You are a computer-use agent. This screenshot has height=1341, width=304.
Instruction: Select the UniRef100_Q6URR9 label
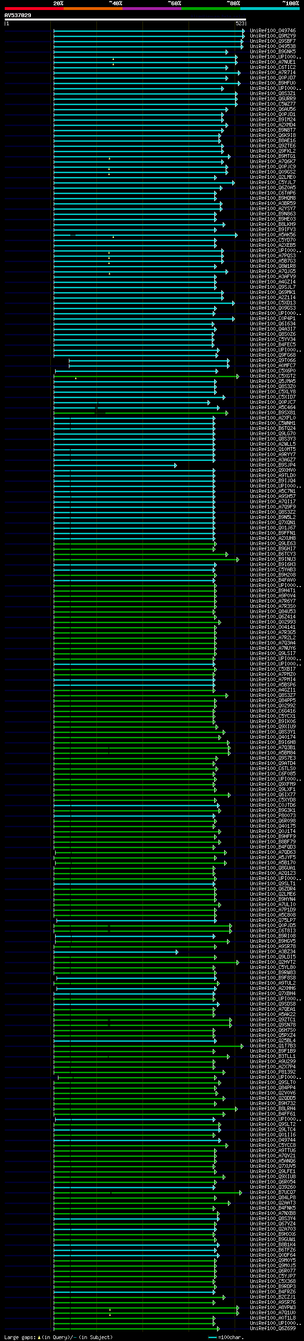[273, 99]
